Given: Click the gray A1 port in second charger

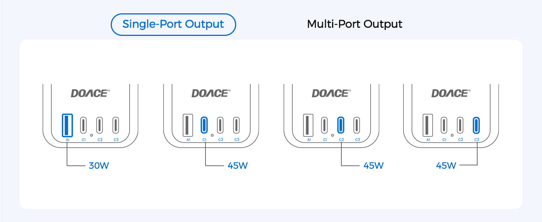Looking at the screenshot, I should (188, 125).
